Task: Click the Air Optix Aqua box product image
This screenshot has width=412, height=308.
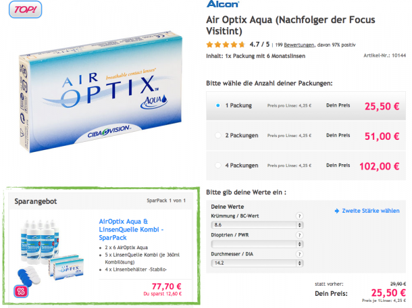Action: coord(101,91)
